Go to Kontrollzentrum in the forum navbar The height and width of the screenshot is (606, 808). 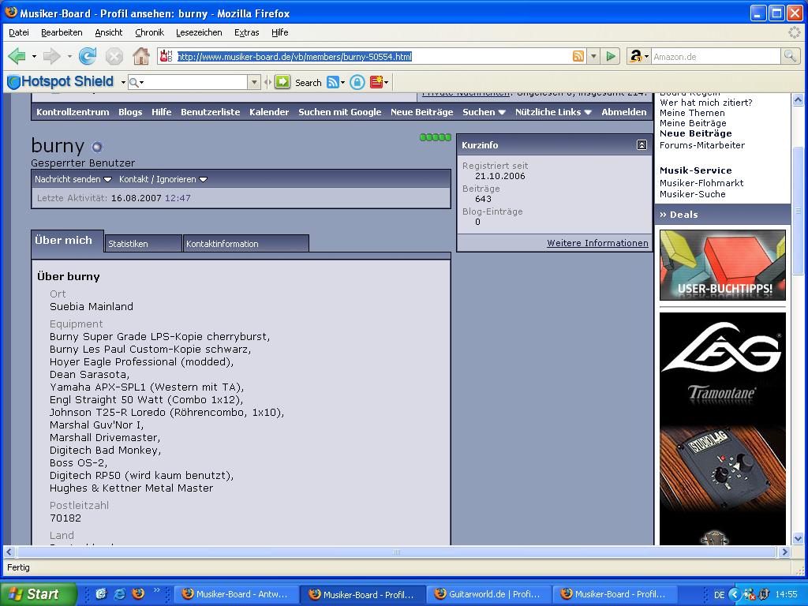coord(73,112)
